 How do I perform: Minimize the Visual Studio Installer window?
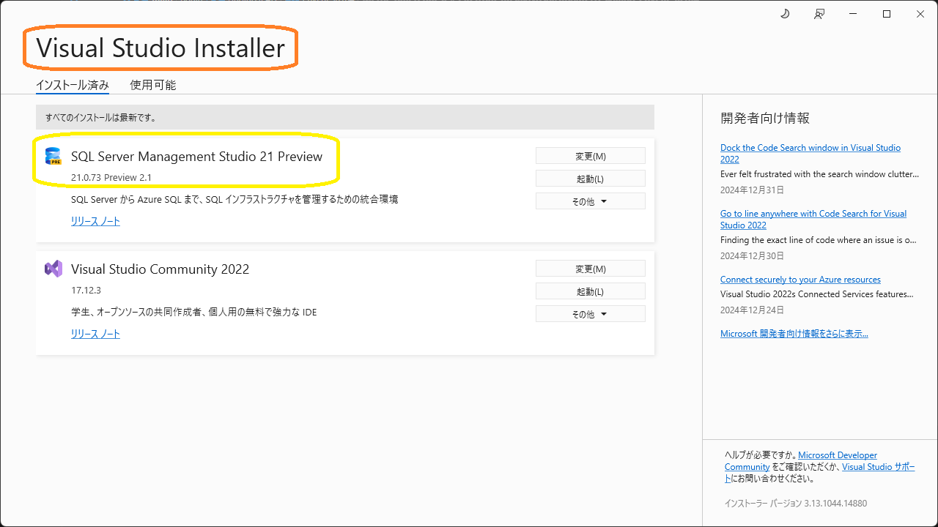853,14
